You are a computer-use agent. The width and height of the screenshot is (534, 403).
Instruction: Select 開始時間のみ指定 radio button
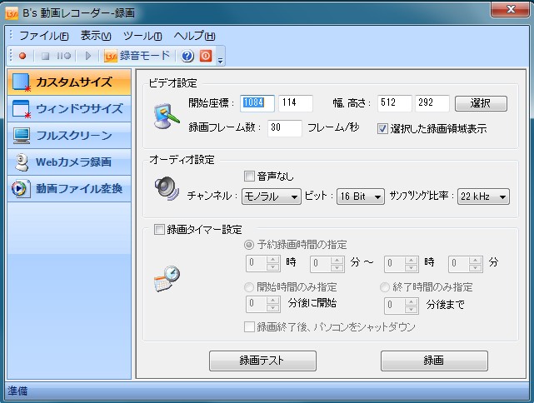click(249, 287)
